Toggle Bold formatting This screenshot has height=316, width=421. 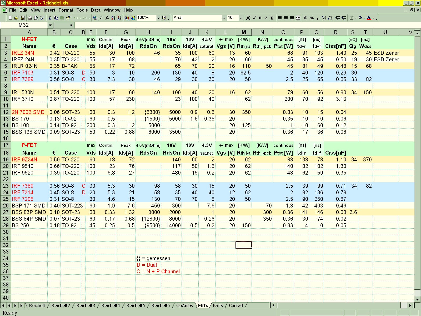(x=260, y=18)
